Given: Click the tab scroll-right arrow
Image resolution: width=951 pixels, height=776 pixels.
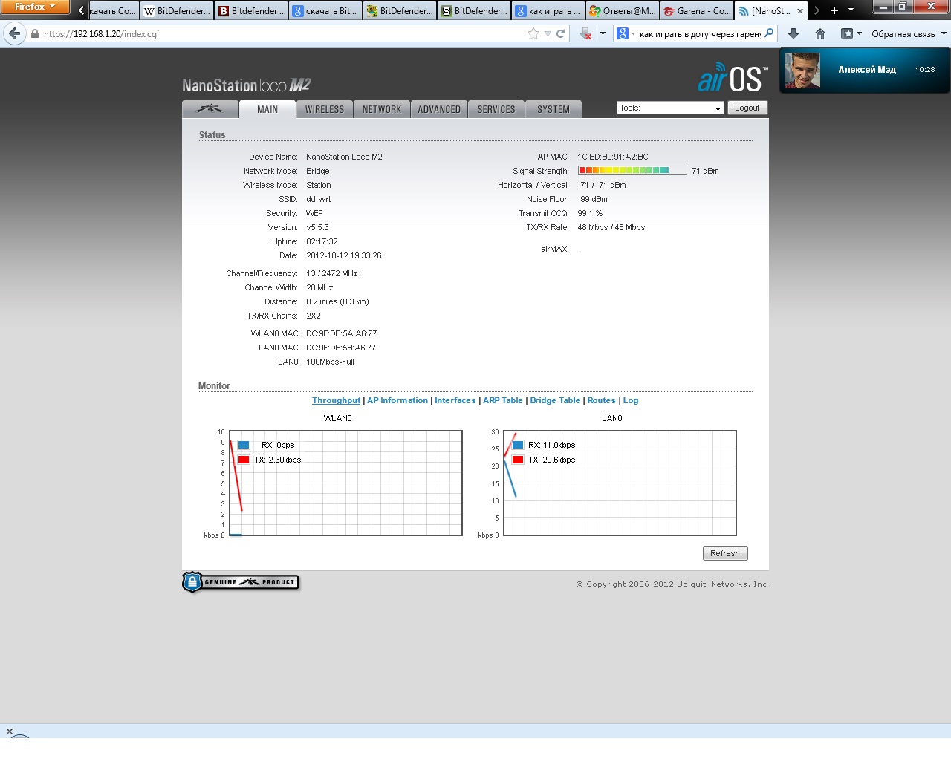Looking at the screenshot, I should [817, 10].
